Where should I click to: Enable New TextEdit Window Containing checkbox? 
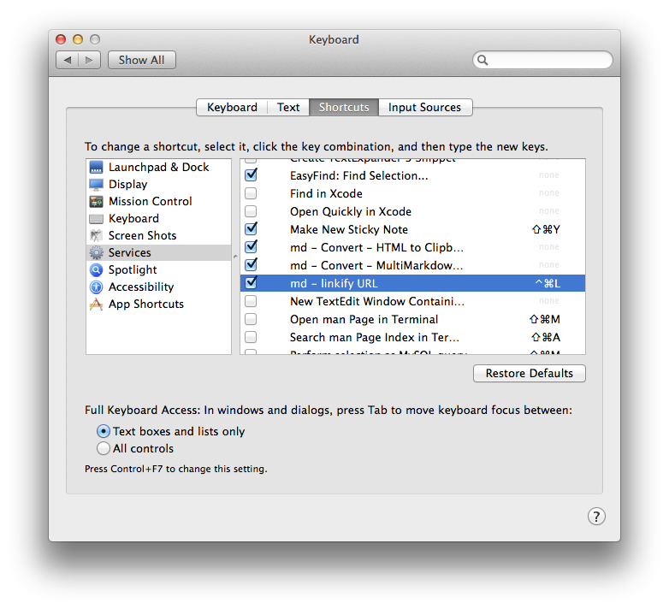coord(251,301)
